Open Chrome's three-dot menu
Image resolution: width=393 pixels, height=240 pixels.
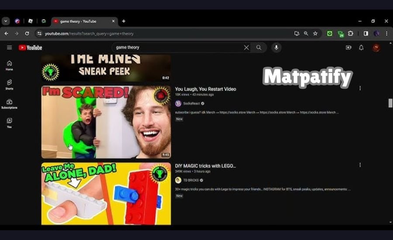(x=387, y=33)
